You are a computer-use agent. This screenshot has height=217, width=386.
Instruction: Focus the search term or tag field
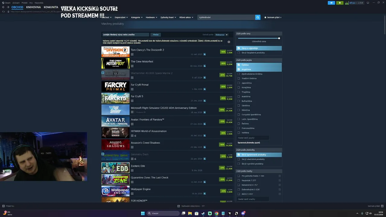[126, 35]
